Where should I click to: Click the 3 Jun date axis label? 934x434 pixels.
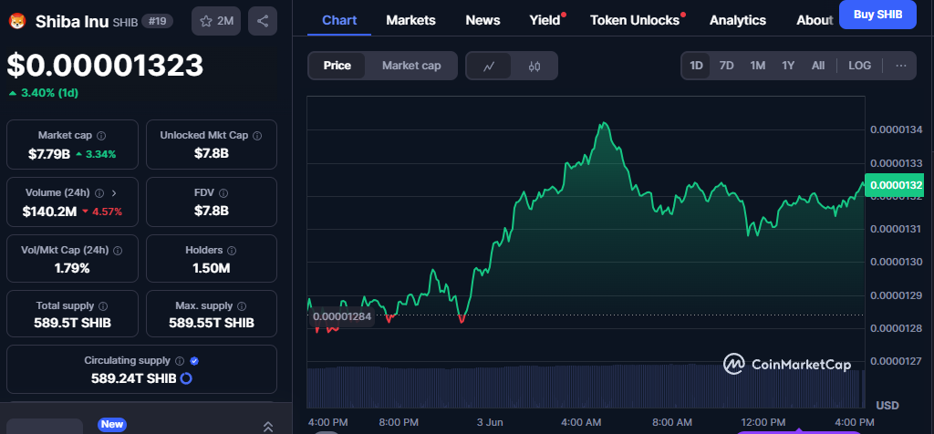(490, 422)
